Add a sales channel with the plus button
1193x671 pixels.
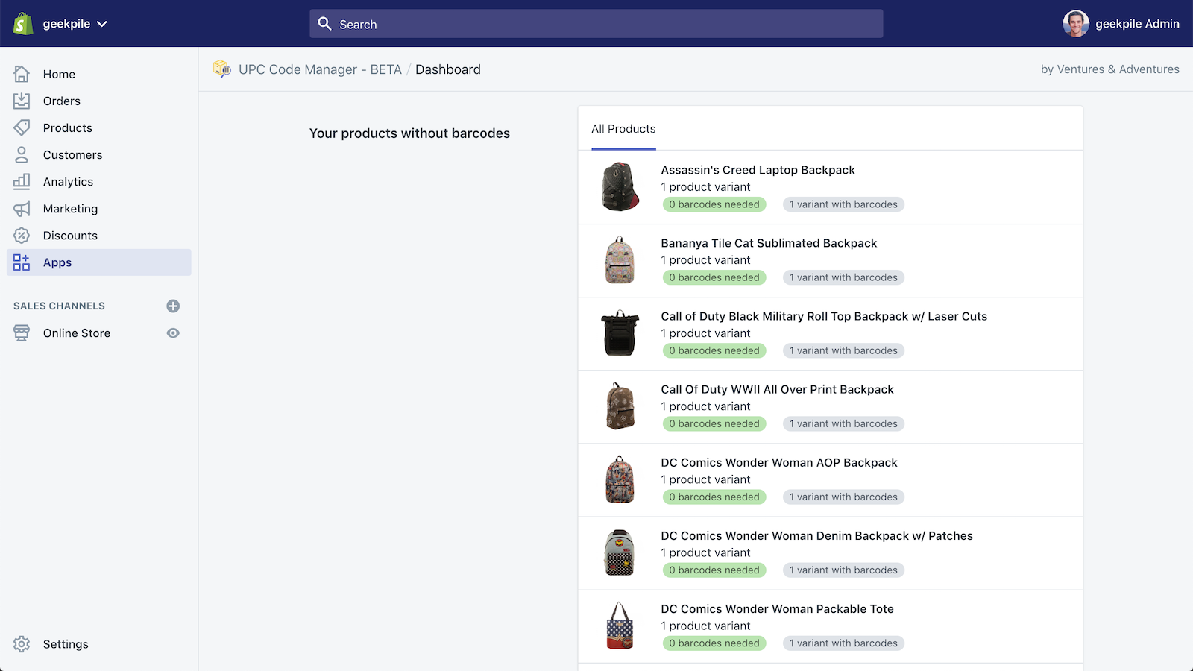[173, 306]
